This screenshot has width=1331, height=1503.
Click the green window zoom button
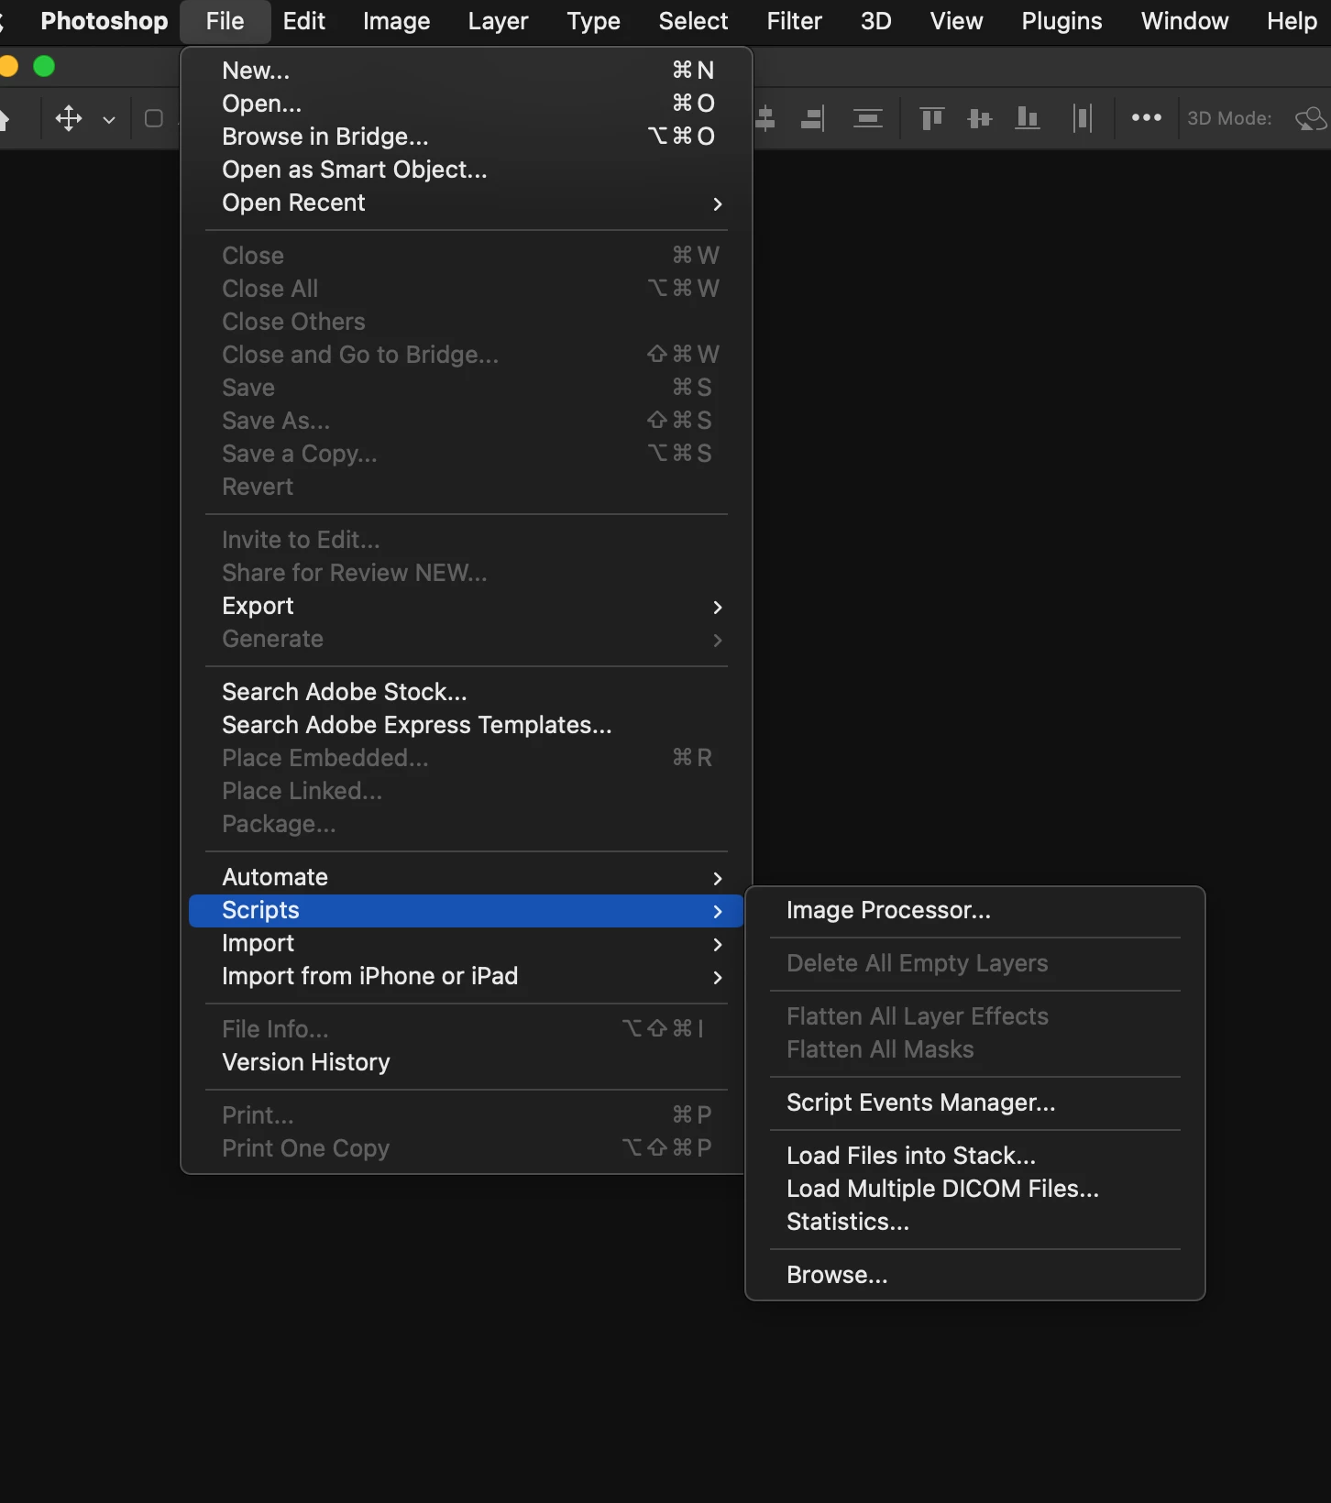click(x=44, y=66)
